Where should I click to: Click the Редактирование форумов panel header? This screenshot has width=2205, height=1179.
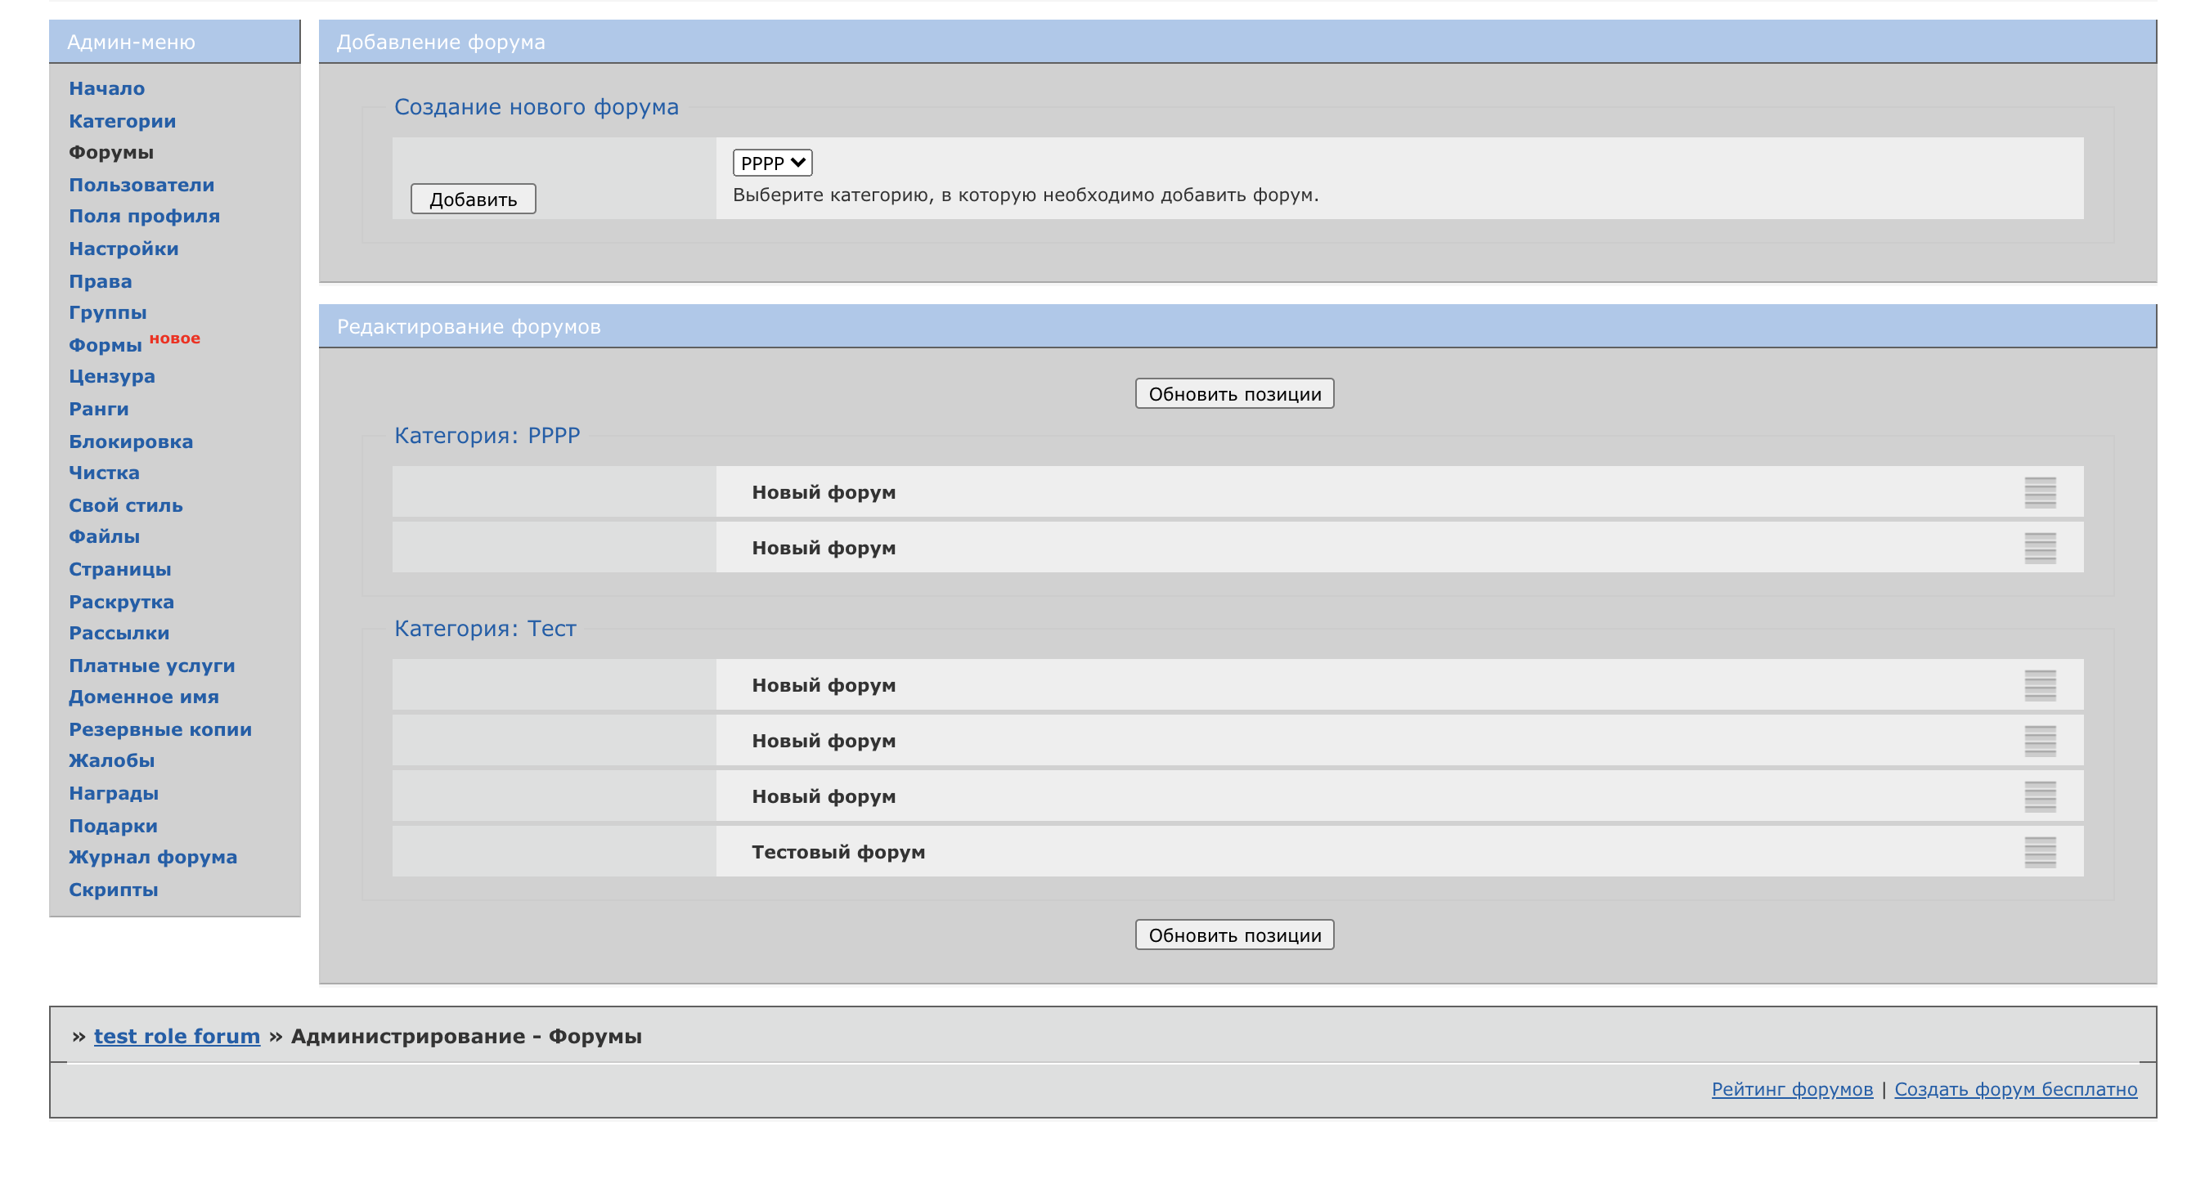[1237, 326]
